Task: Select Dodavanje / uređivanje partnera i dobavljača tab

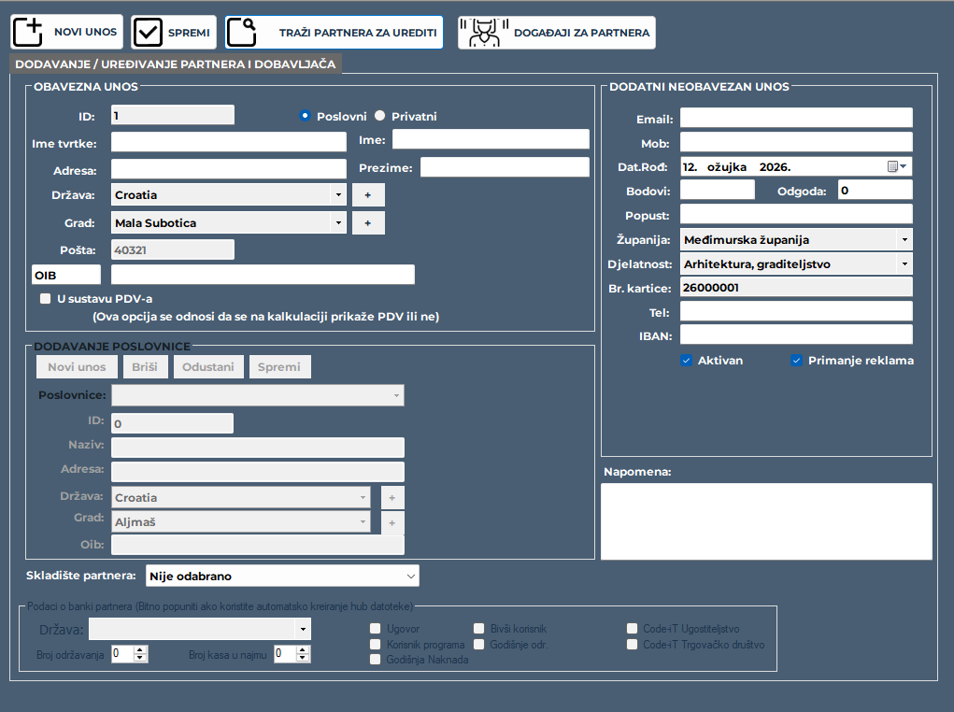Action: [x=176, y=64]
